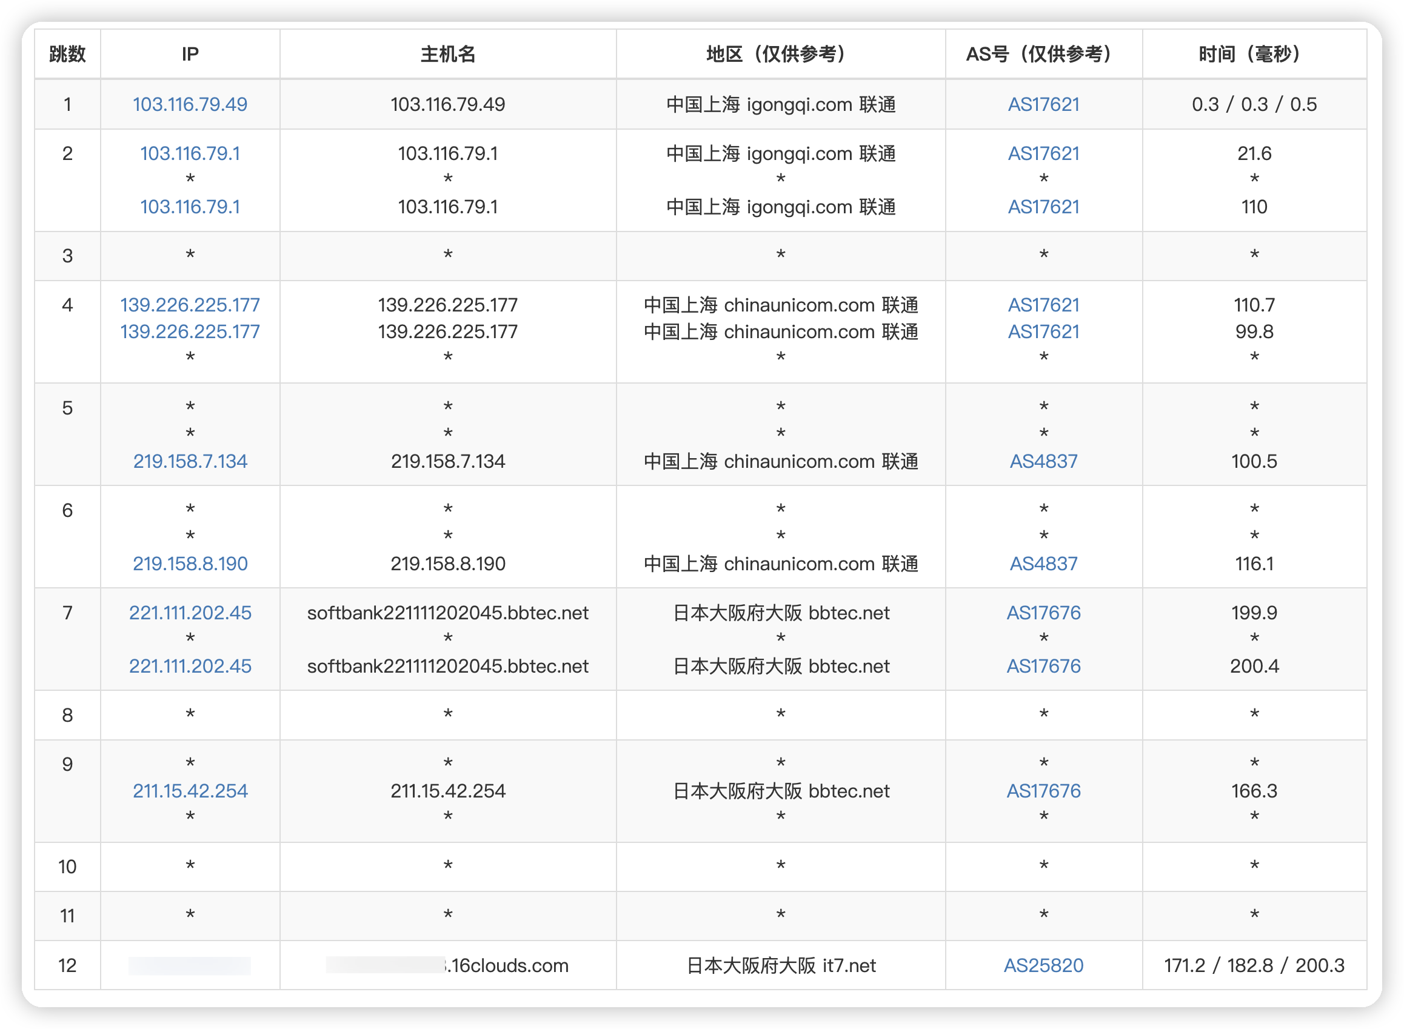Viewport: 1404px width, 1029px height.
Task: Select time value 171.2 / 182.8 / 200.3
Action: (x=1254, y=965)
